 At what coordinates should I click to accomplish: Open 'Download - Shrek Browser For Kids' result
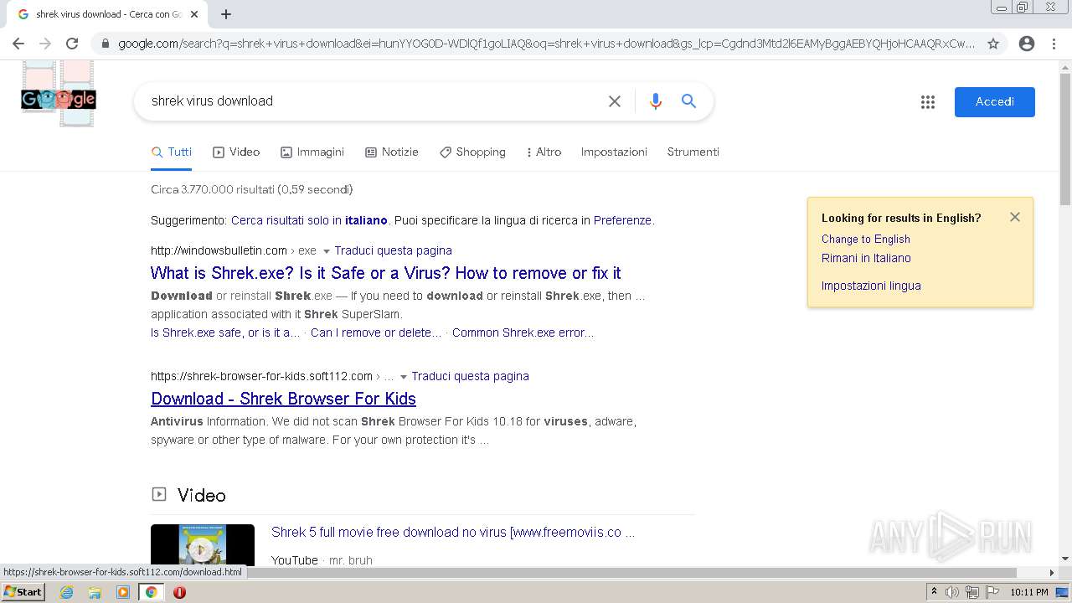coord(283,399)
